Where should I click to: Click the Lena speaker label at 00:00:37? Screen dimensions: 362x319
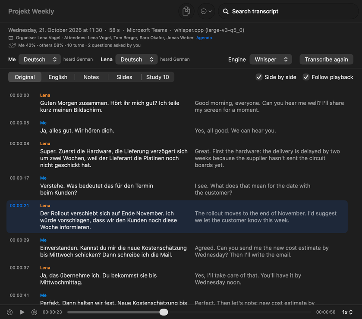[x=45, y=268]
